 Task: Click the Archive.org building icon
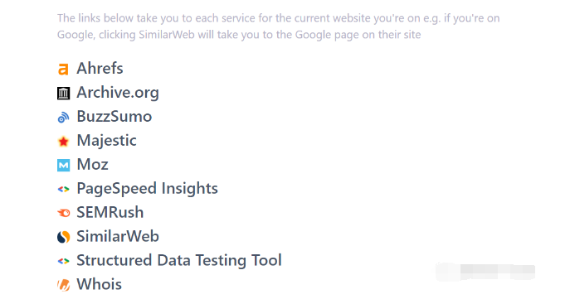coord(63,94)
